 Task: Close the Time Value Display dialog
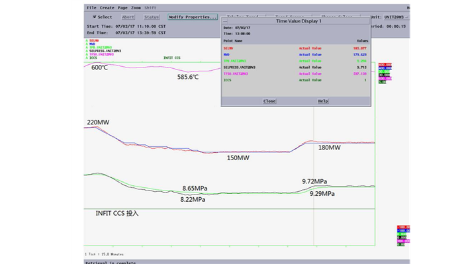coord(269,101)
